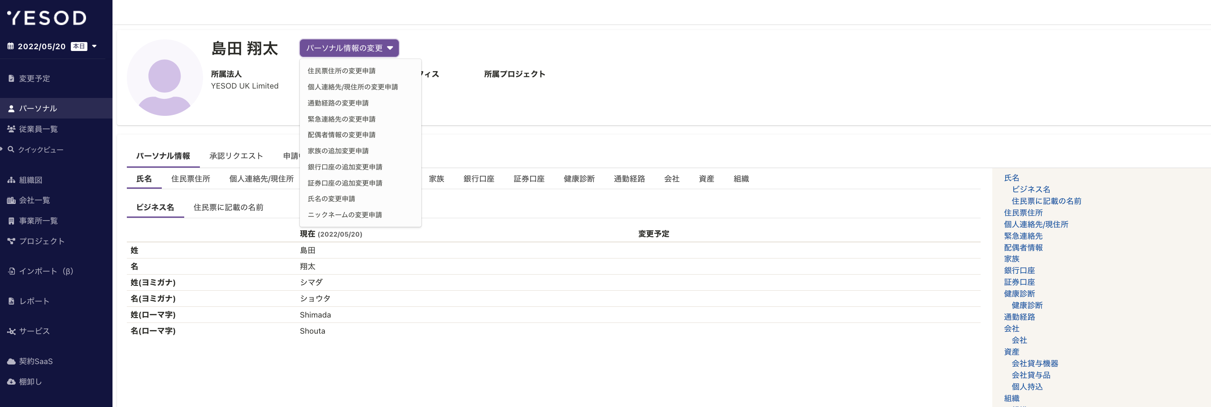This screenshot has height=407, width=1211.
Task: Open the プロジェクト section
Action: (x=41, y=241)
